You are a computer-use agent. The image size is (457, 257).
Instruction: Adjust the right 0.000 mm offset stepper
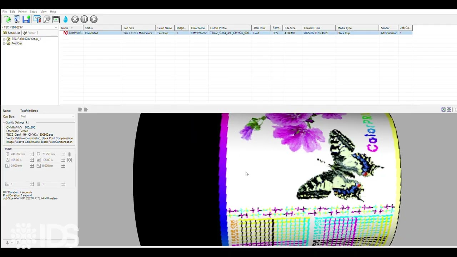pyautogui.click(x=63, y=166)
